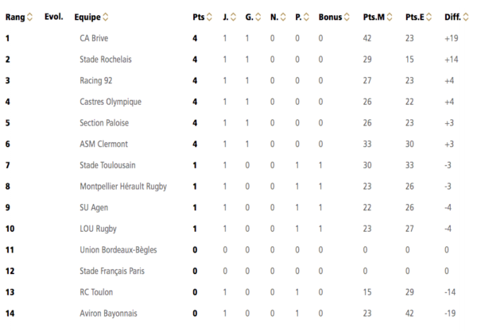Select Stade Rochelais team name
The height and width of the screenshot is (331, 481).
106,60
